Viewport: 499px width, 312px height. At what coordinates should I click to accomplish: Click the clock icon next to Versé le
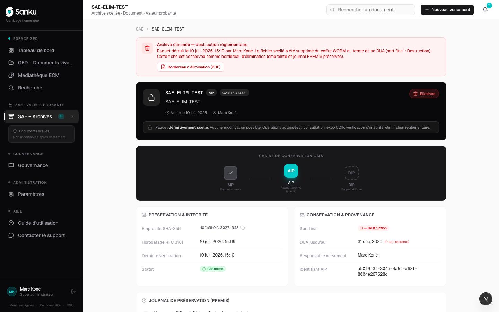click(x=167, y=113)
